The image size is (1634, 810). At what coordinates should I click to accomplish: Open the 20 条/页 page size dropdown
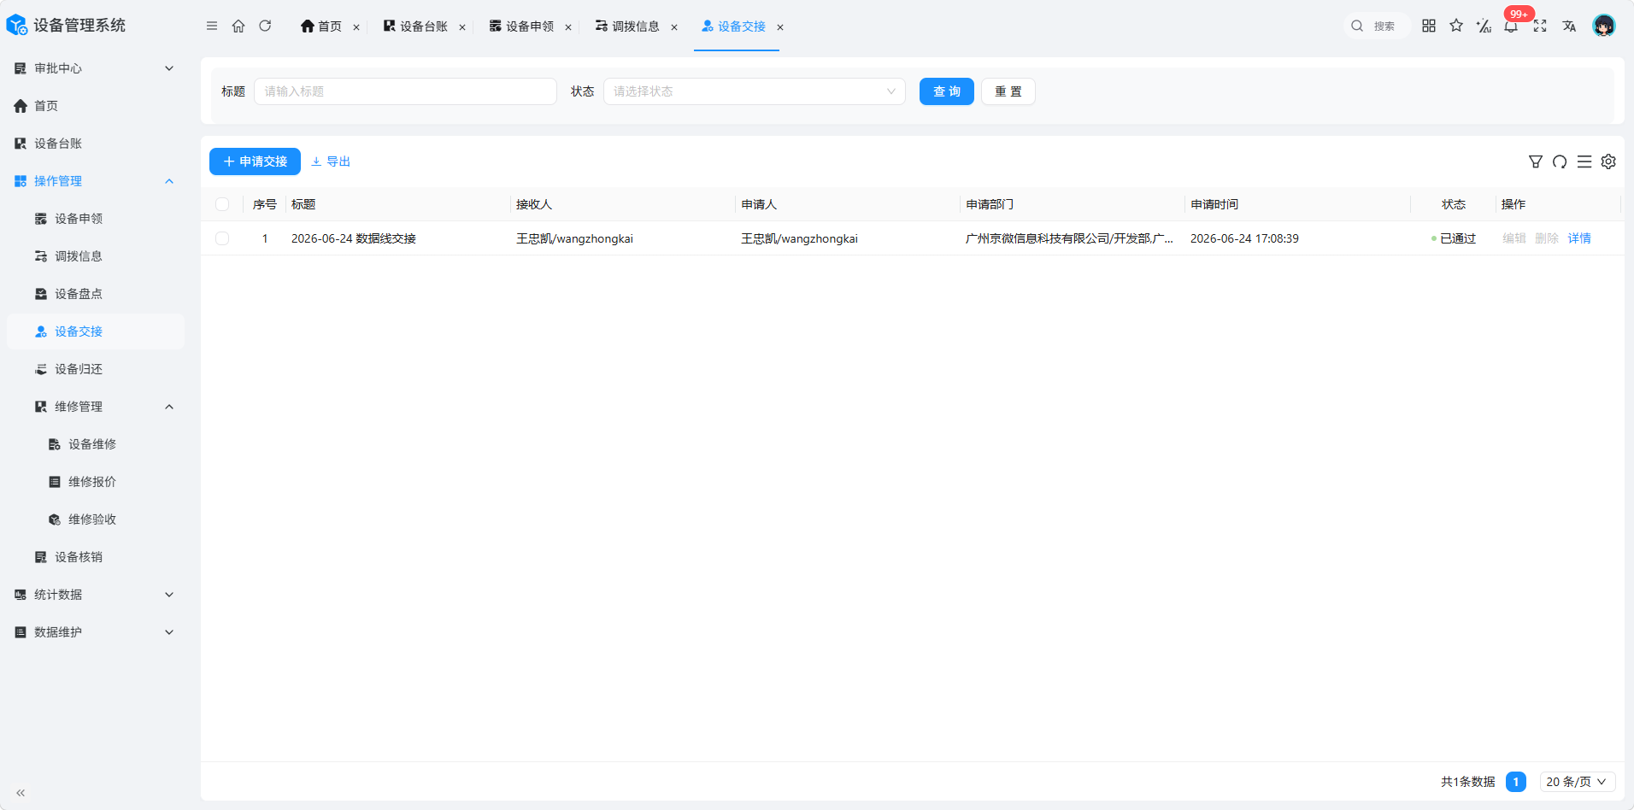point(1577,782)
